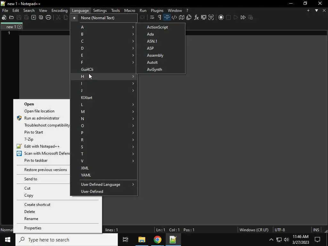
Task: Choose Assembly from the A submenu
Action: tap(161, 55)
